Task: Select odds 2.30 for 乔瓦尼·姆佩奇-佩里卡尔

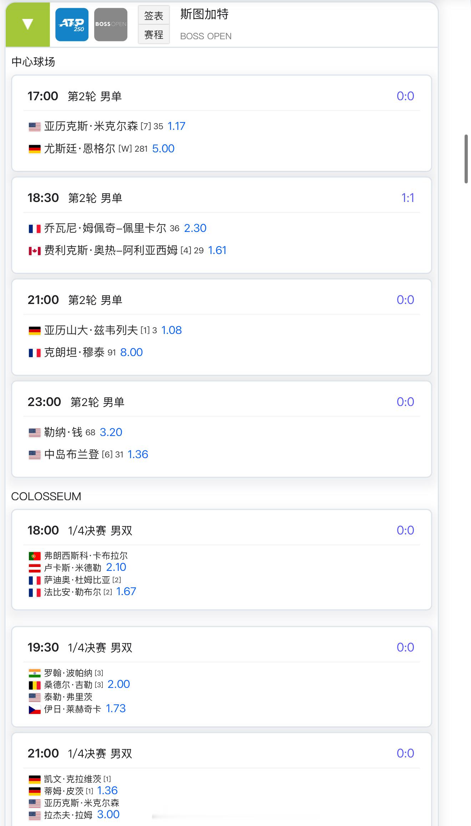Action: pyautogui.click(x=195, y=228)
